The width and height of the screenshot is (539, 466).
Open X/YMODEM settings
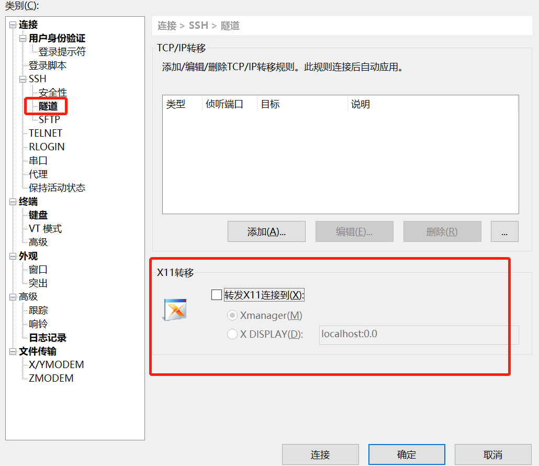(57, 364)
